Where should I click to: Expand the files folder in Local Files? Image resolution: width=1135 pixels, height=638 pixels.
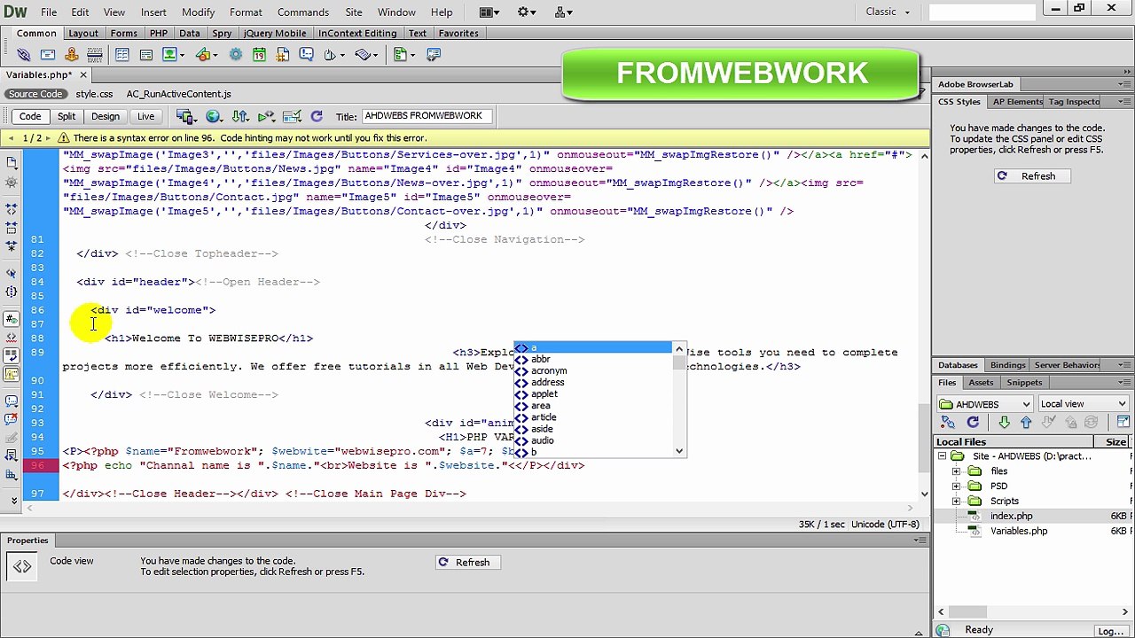coord(957,471)
